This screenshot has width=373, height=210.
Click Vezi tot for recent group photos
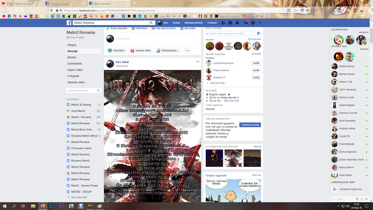(x=257, y=146)
